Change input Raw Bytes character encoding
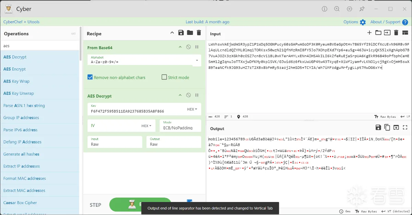This screenshot has width=412, height=215. [x=385, y=117]
